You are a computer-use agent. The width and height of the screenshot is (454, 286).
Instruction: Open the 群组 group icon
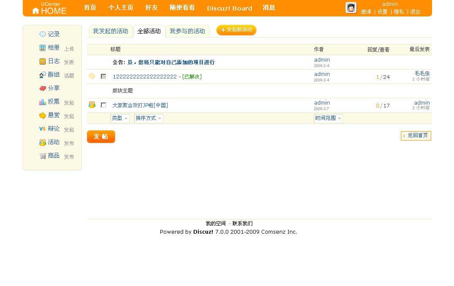pyautogui.click(x=42, y=75)
